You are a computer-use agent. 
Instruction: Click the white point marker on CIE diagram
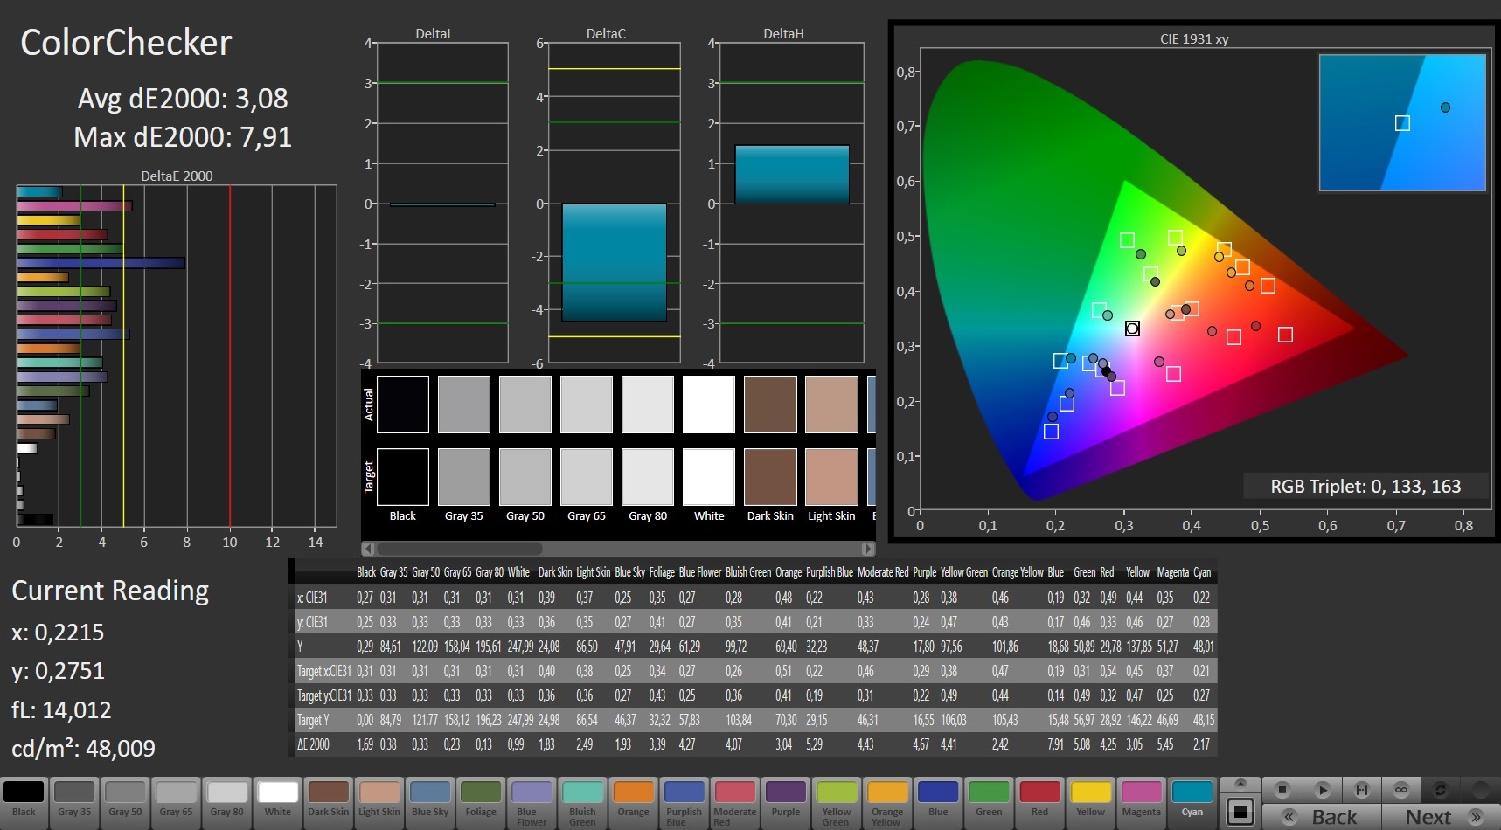pos(1132,329)
